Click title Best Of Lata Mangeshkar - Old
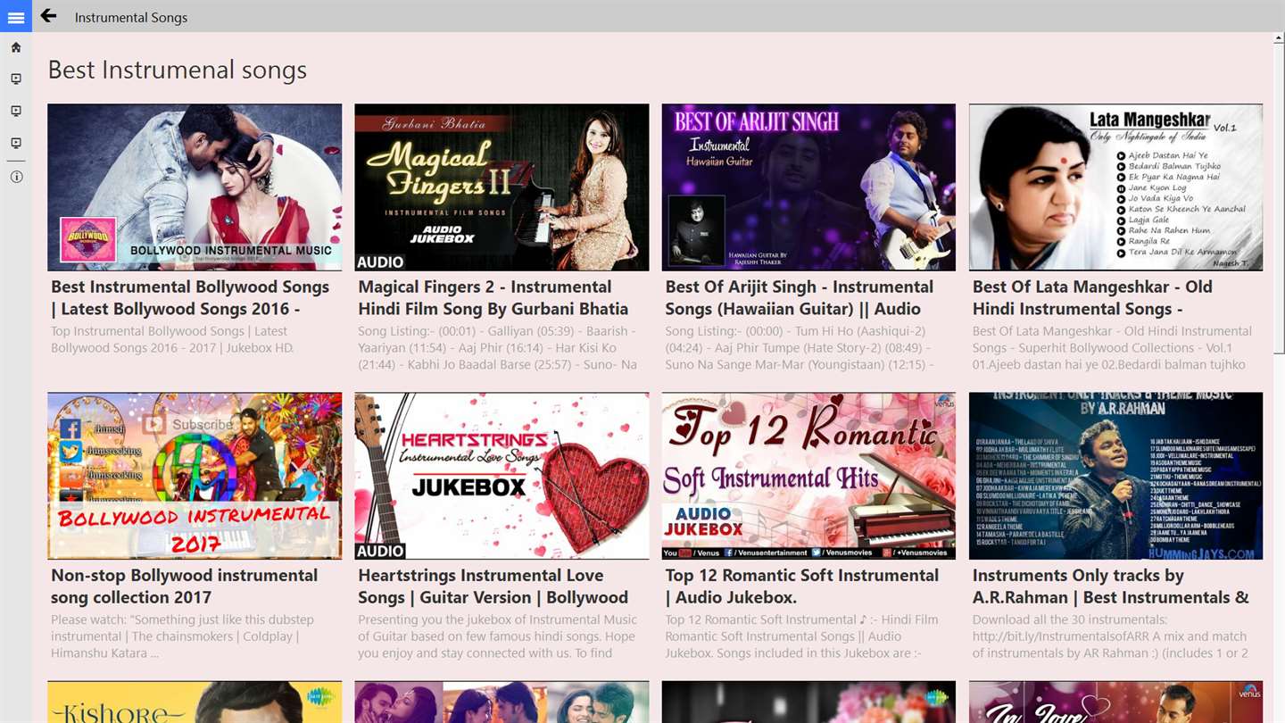The image size is (1285, 723). pyautogui.click(x=1092, y=298)
